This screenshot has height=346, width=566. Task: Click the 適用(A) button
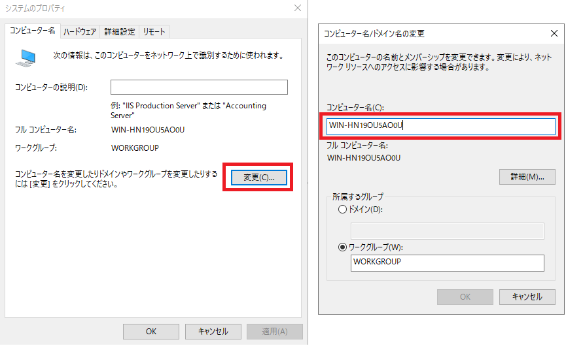(274, 331)
